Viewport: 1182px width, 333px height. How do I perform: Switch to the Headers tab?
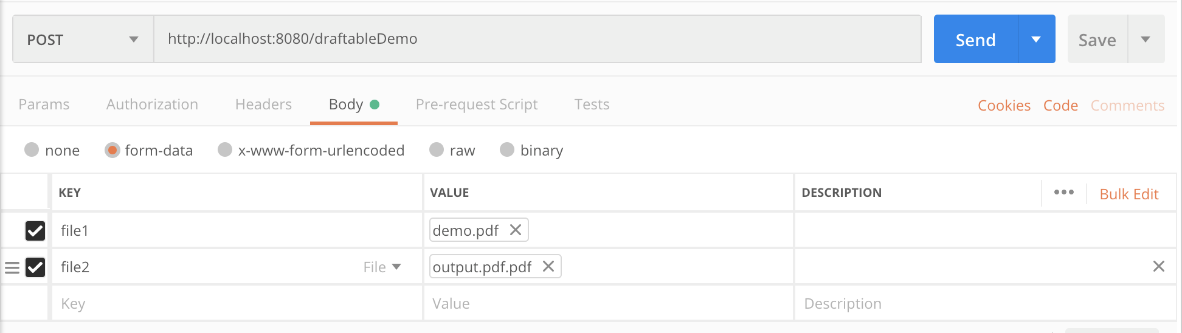click(263, 105)
